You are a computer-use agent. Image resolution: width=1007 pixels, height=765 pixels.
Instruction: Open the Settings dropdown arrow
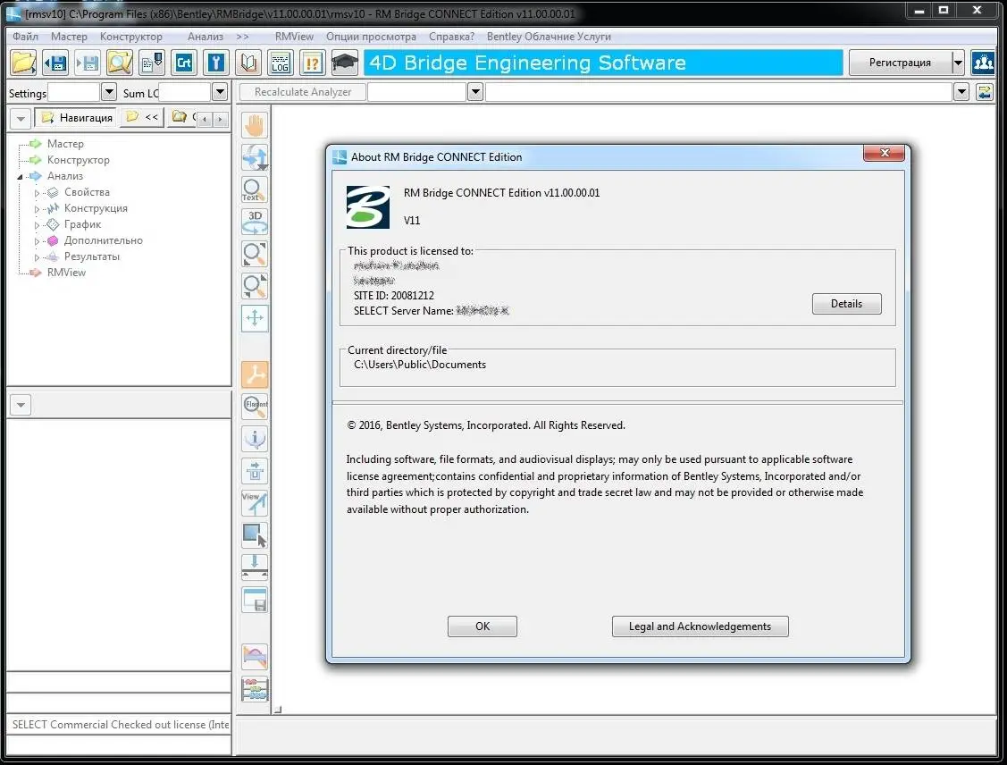(108, 92)
